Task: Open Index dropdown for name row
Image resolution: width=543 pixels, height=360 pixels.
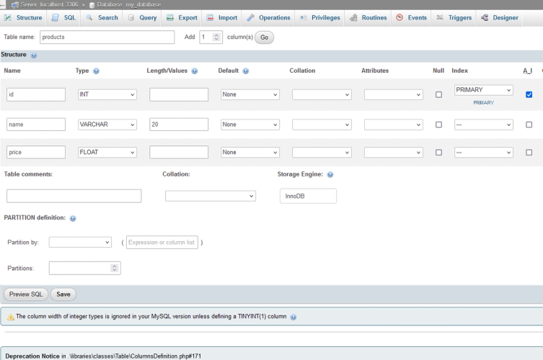Action: [x=483, y=125]
